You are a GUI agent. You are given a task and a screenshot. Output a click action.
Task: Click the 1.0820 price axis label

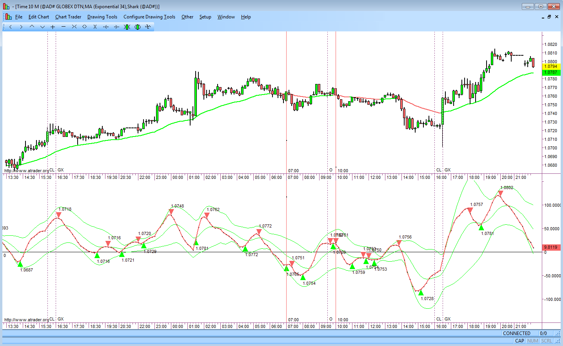551,44
